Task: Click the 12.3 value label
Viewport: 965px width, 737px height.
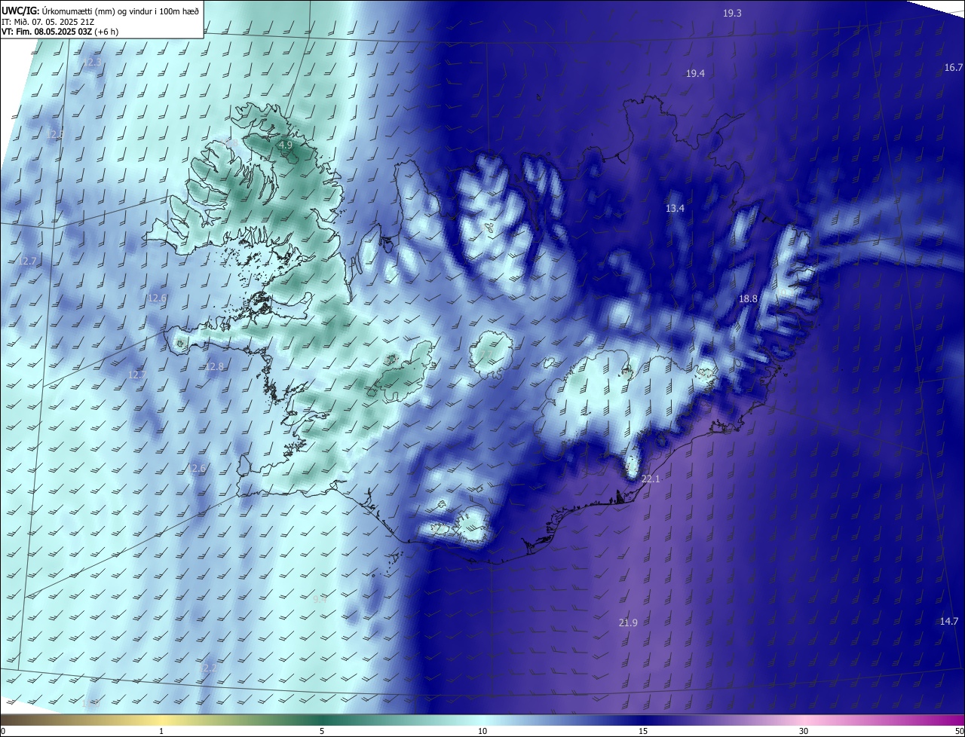Action: (x=93, y=62)
